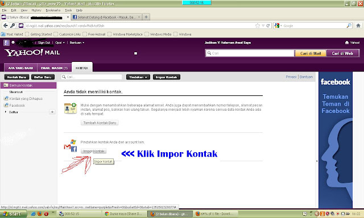Click the add contact card icon
The height and width of the screenshot is (218, 364).
pyautogui.click(x=71, y=108)
